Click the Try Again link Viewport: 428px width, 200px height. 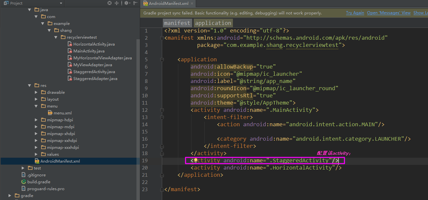tap(355, 13)
